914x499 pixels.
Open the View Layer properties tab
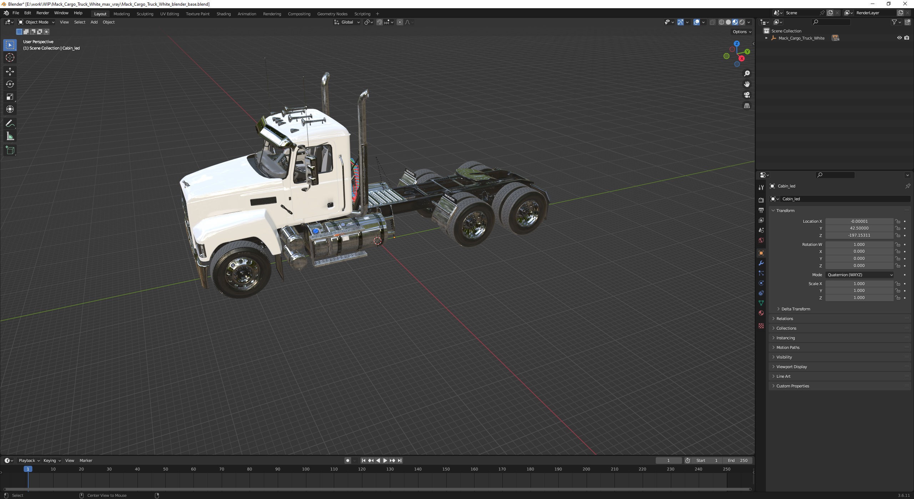point(761,220)
